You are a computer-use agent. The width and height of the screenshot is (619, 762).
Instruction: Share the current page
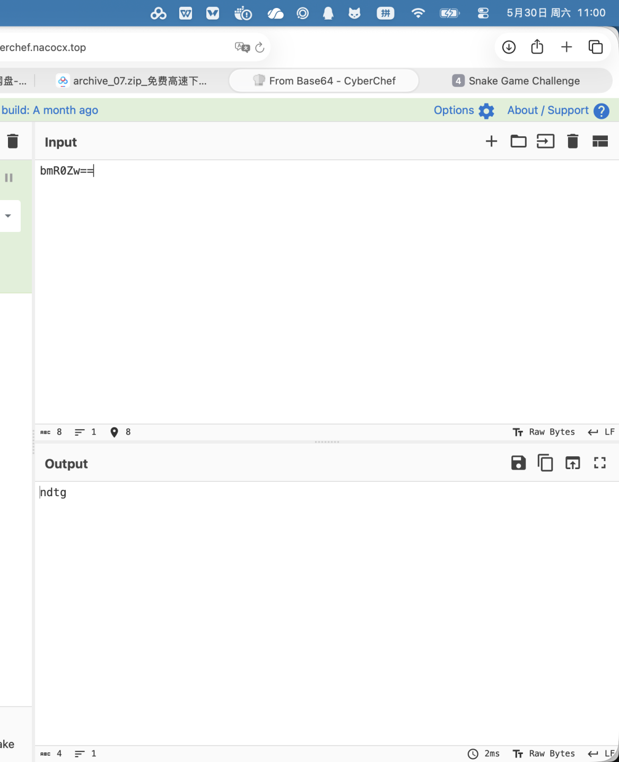pos(537,47)
